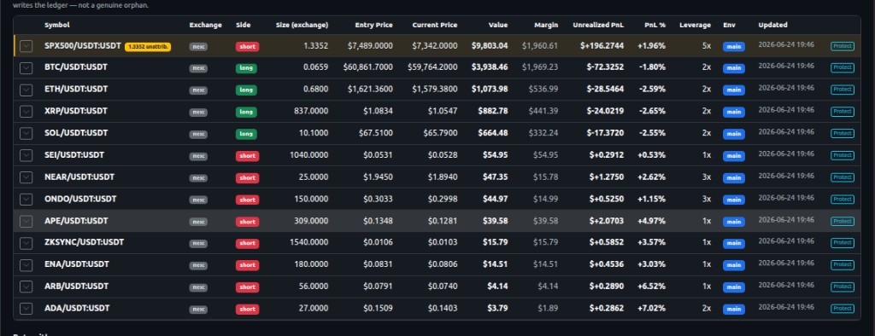
Task: Click Protect for the ADA position
Action: 842,308
